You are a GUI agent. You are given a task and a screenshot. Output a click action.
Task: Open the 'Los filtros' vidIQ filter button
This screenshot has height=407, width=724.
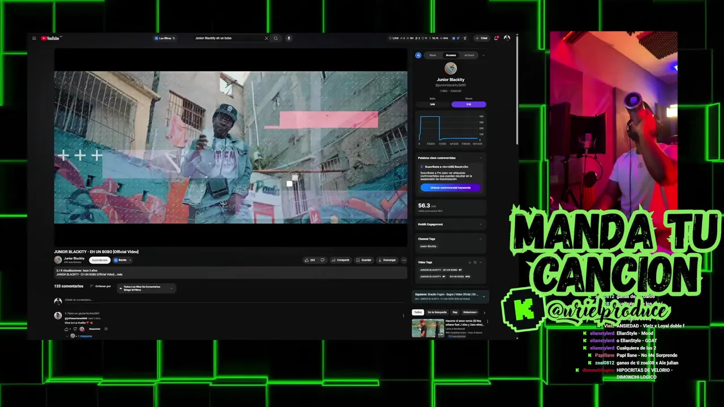tap(165, 38)
